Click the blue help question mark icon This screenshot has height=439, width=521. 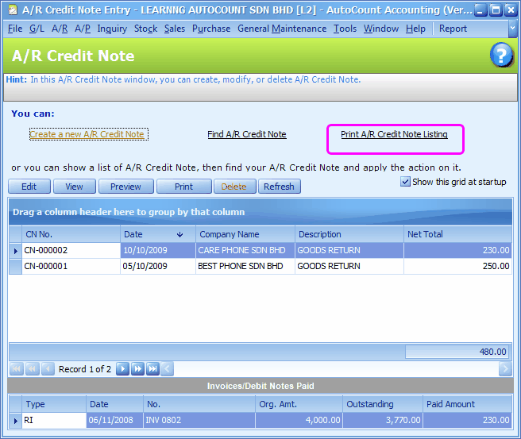(x=501, y=56)
